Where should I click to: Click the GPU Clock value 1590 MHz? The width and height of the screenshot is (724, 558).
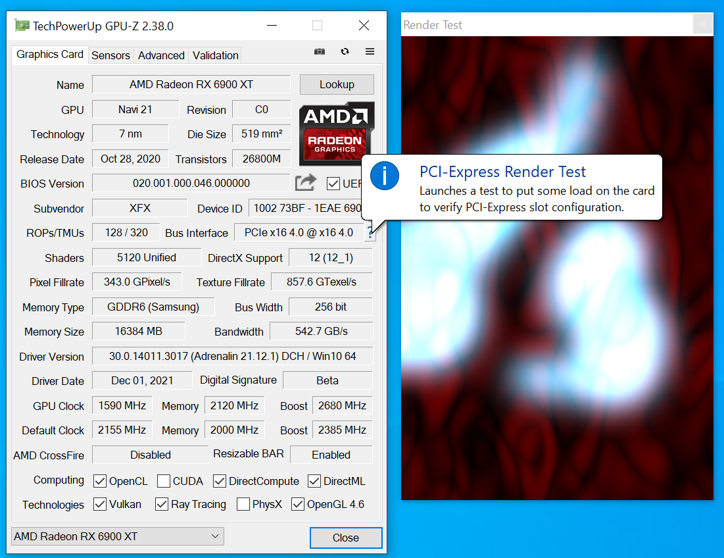(122, 405)
